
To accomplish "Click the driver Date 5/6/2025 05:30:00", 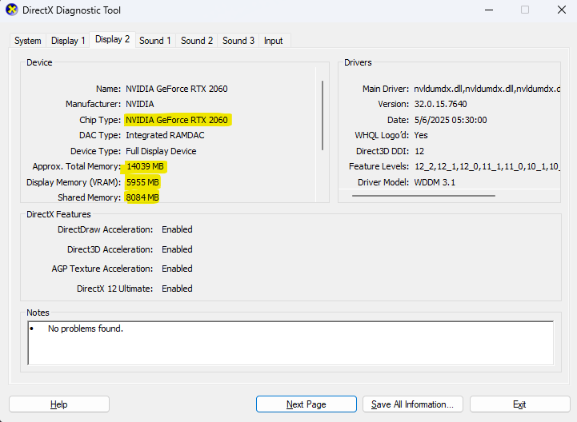I will 451,120.
